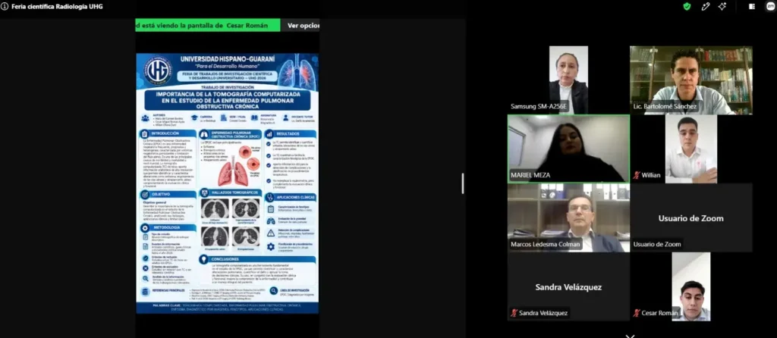Click the 'Lic. Bartolomé Sánchez' name label

[x=665, y=106]
